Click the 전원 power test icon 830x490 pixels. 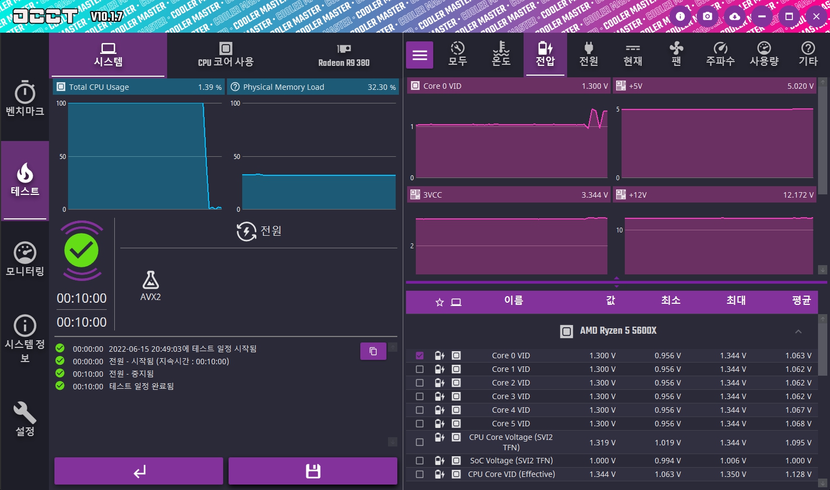(247, 231)
